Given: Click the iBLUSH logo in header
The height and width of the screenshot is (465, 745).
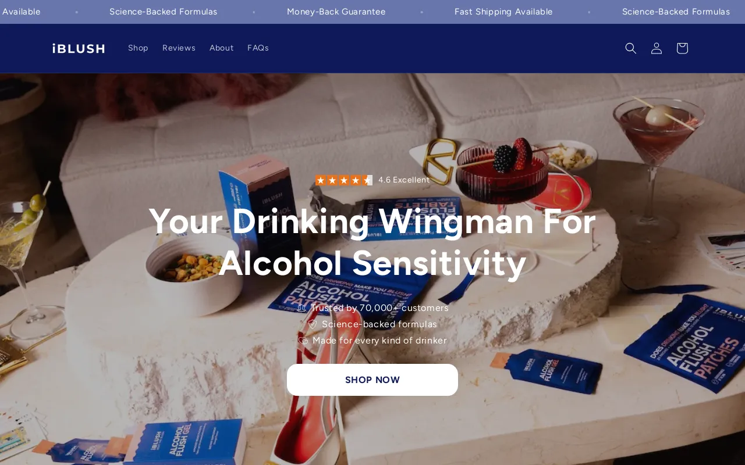Looking at the screenshot, I should 79,49.
